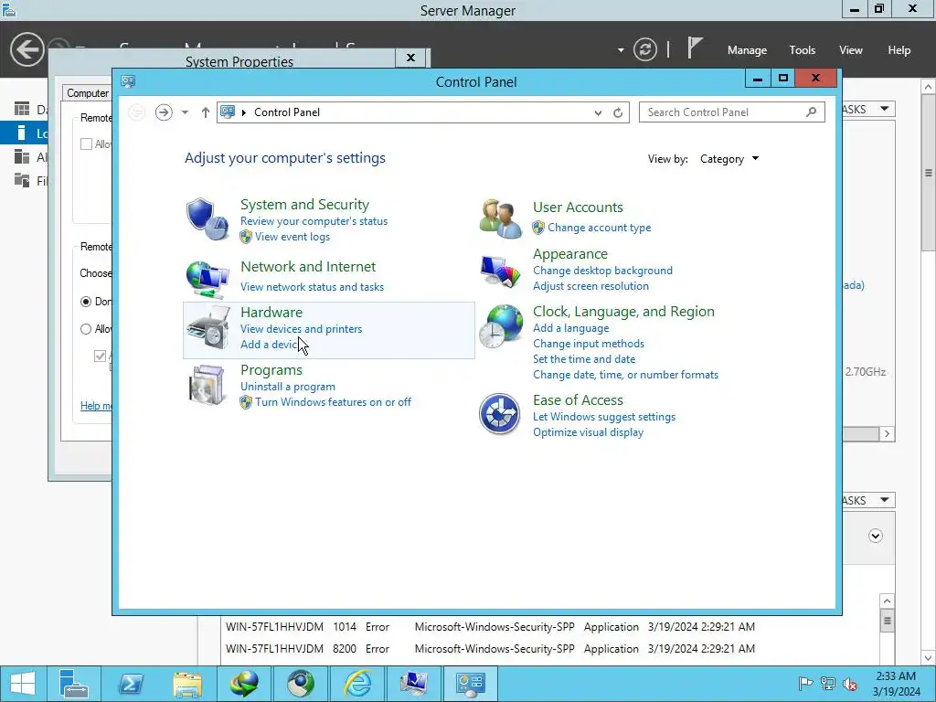
Task: Click View devices and printers link
Action: tap(302, 329)
